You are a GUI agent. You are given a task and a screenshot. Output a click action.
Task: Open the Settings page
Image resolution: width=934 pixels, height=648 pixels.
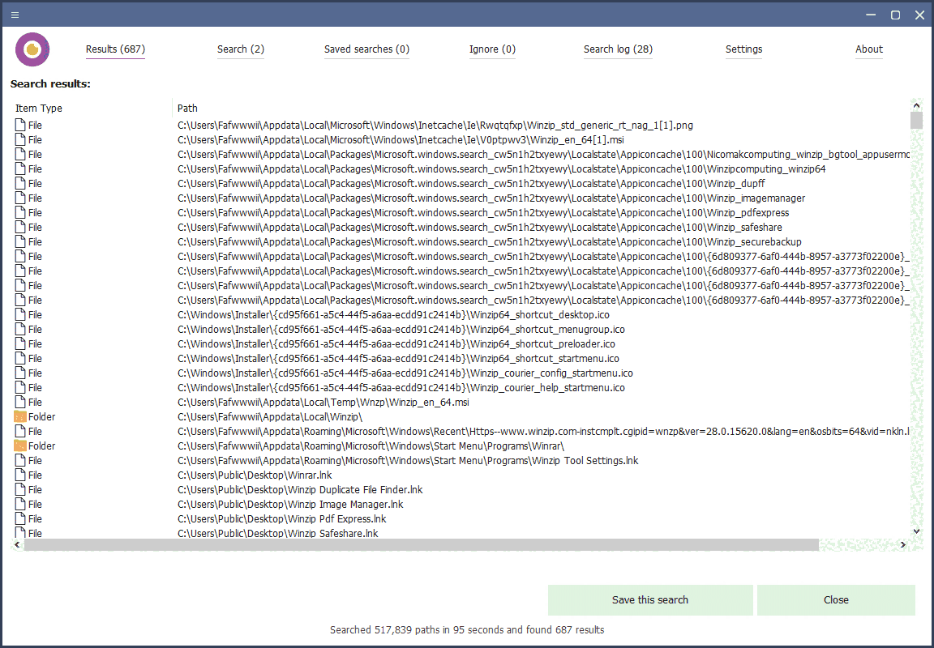click(x=743, y=49)
